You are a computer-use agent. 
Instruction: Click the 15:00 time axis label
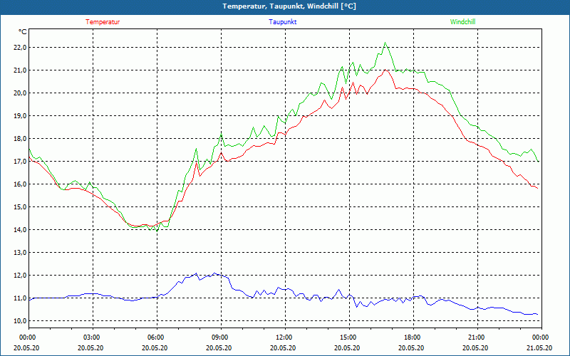(348, 337)
